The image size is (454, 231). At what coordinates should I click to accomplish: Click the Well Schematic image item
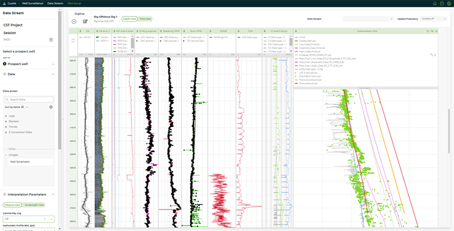tap(20, 161)
